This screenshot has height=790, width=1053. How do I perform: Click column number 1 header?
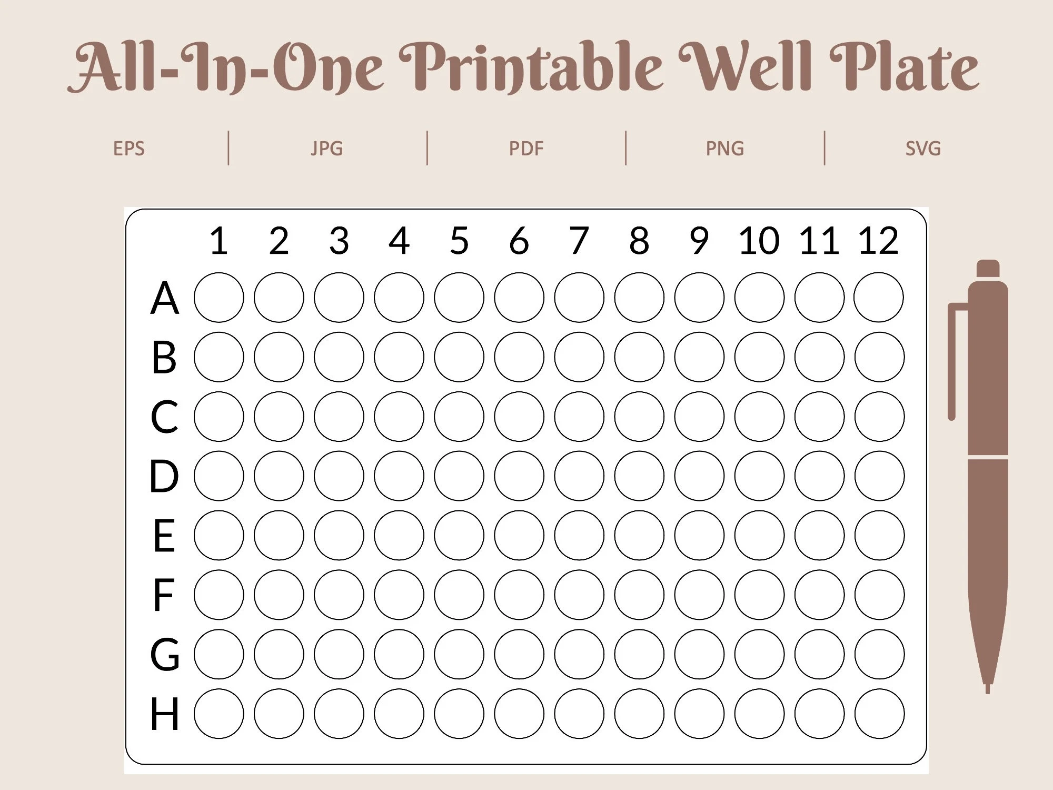[x=219, y=241]
